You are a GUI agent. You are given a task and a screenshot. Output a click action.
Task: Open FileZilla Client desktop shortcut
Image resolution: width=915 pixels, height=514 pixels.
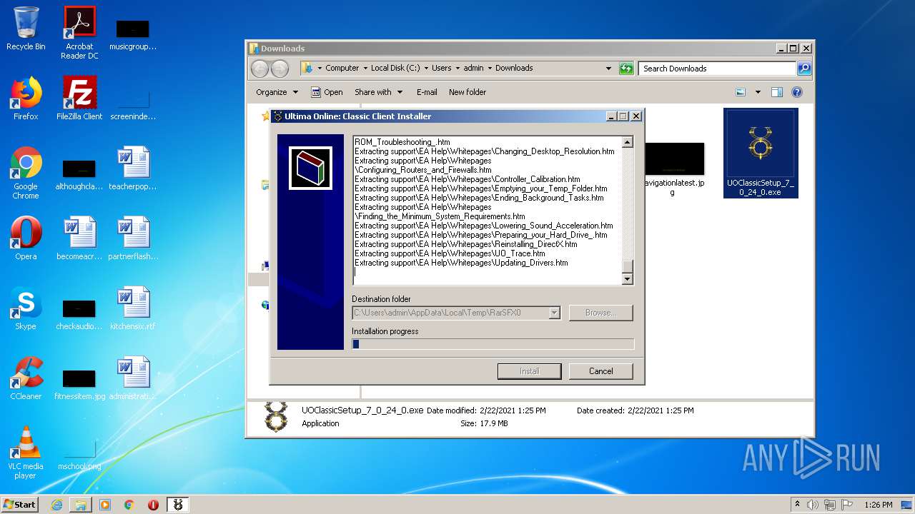tap(79, 99)
